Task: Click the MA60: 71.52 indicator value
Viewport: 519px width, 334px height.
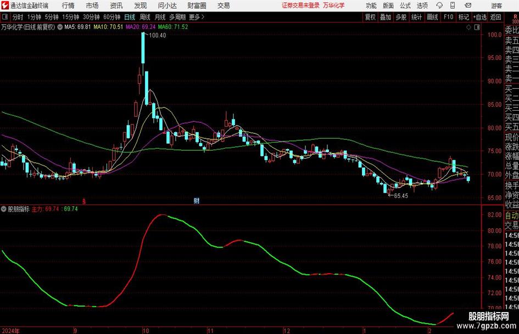Action: (173, 27)
